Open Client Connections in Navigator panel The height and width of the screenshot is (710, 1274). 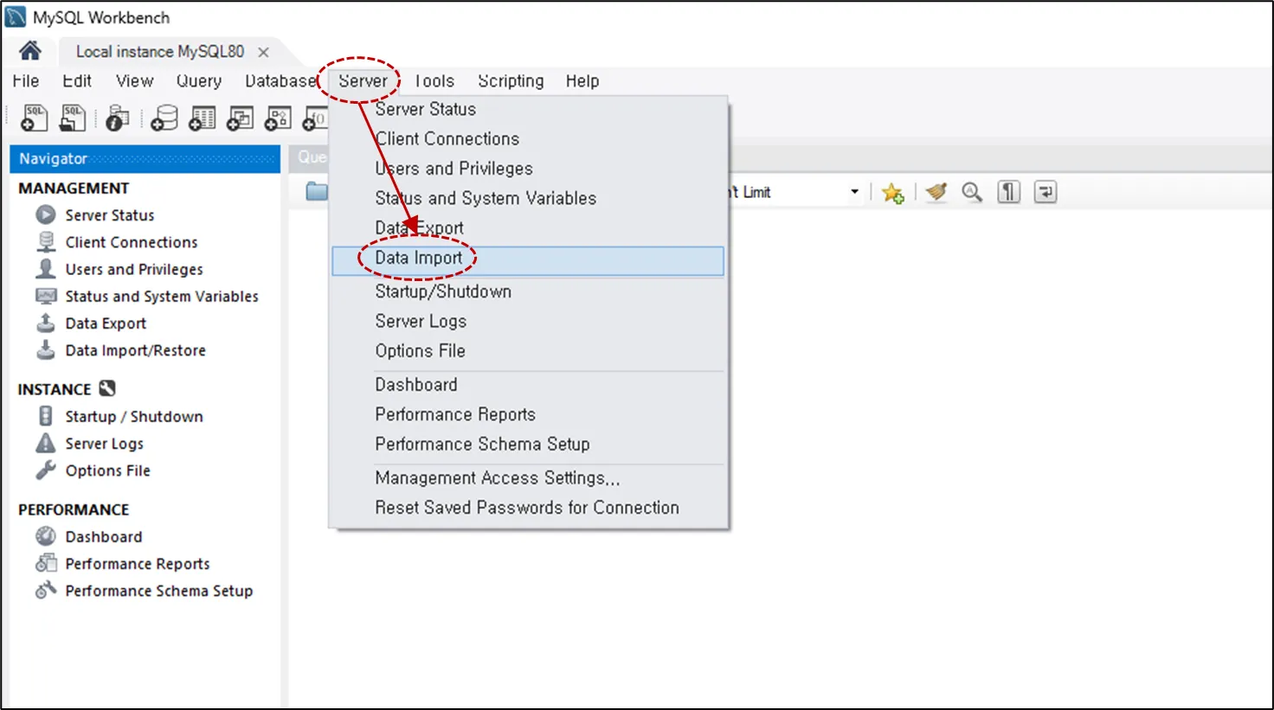point(131,242)
